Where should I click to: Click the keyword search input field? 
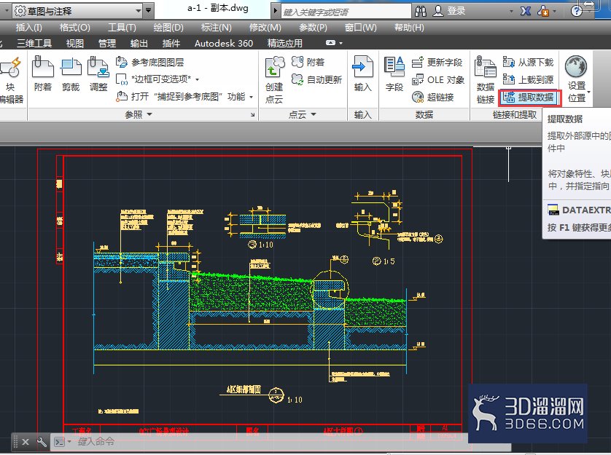(x=346, y=12)
